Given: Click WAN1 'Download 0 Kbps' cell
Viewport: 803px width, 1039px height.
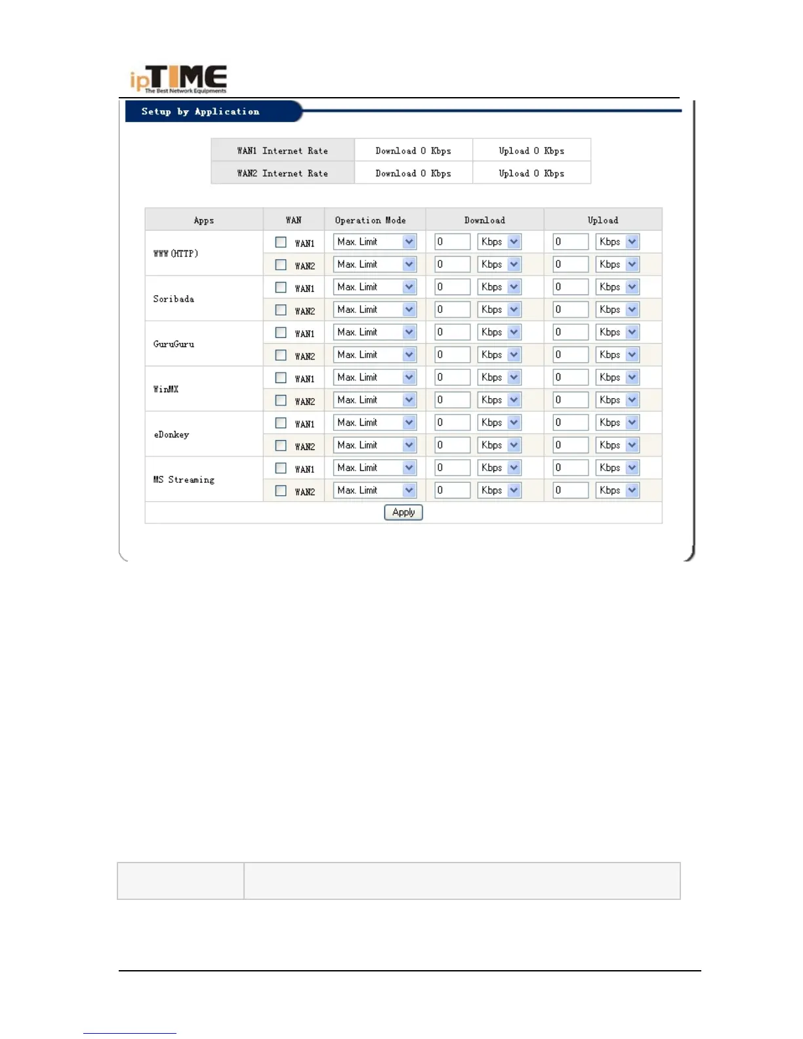Looking at the screenshot, I should point(413,151).
